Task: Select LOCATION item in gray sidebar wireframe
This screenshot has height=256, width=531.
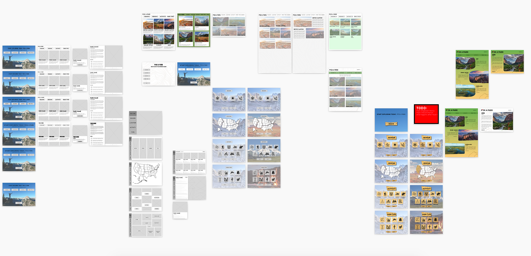Action: 133,123
